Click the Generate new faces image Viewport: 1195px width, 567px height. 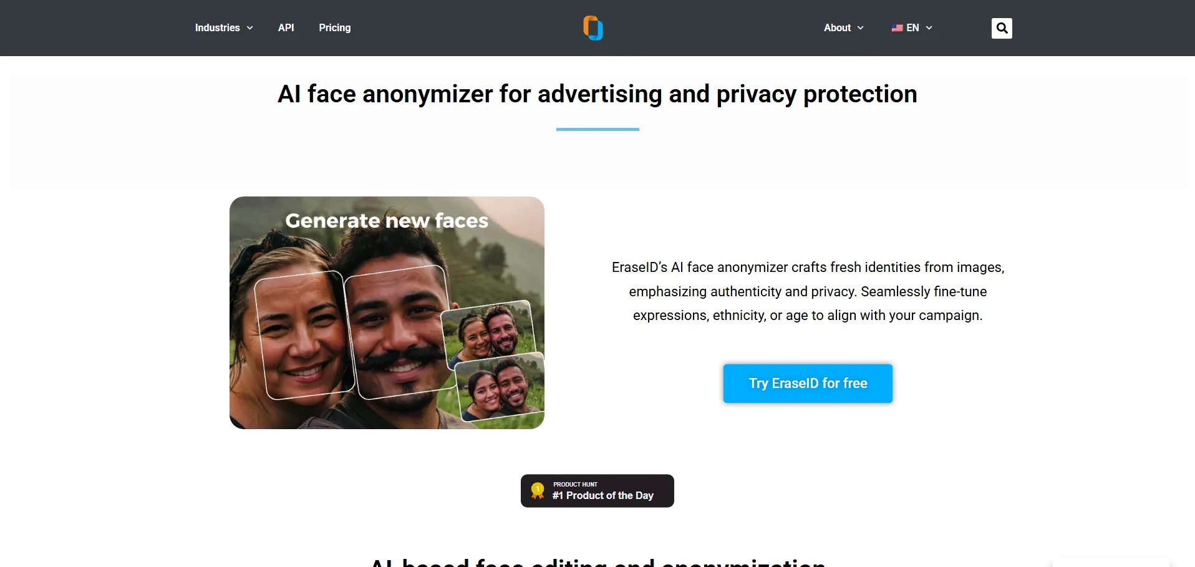point(387,313)
